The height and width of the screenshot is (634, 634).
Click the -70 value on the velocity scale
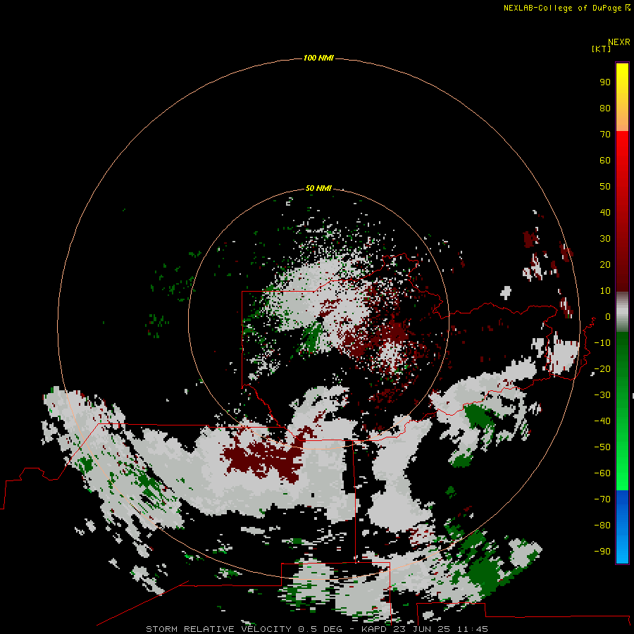602,499
